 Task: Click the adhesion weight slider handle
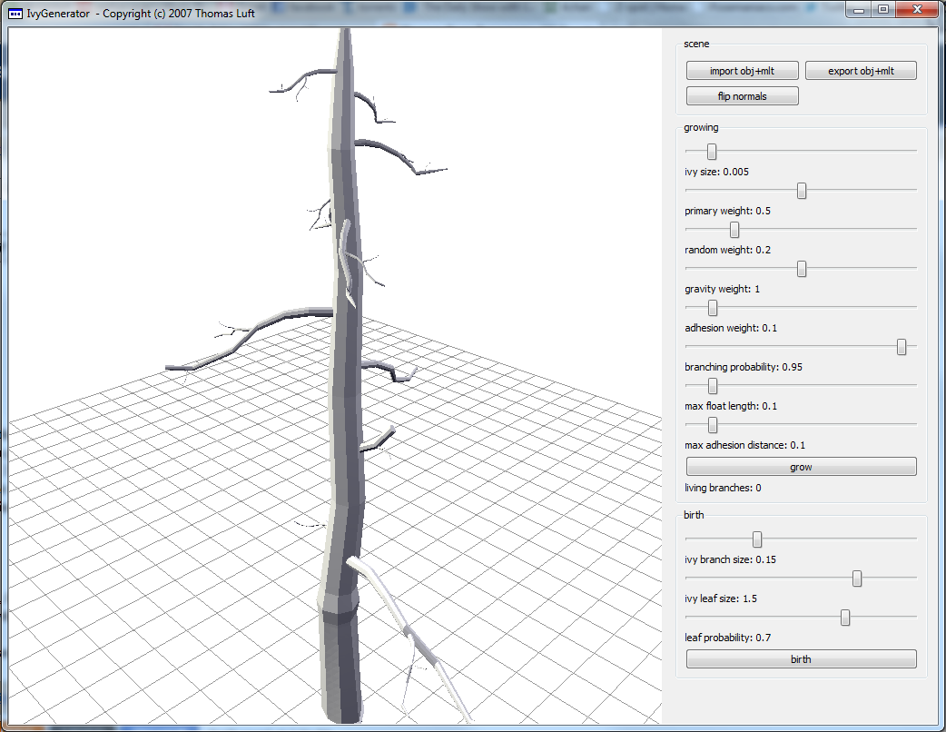tap(713, 309)
